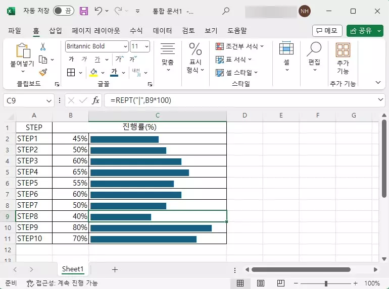The width and height of the screenshot is (389, 289).
Task: Open the font name dropdown
Action: [125, 46]
